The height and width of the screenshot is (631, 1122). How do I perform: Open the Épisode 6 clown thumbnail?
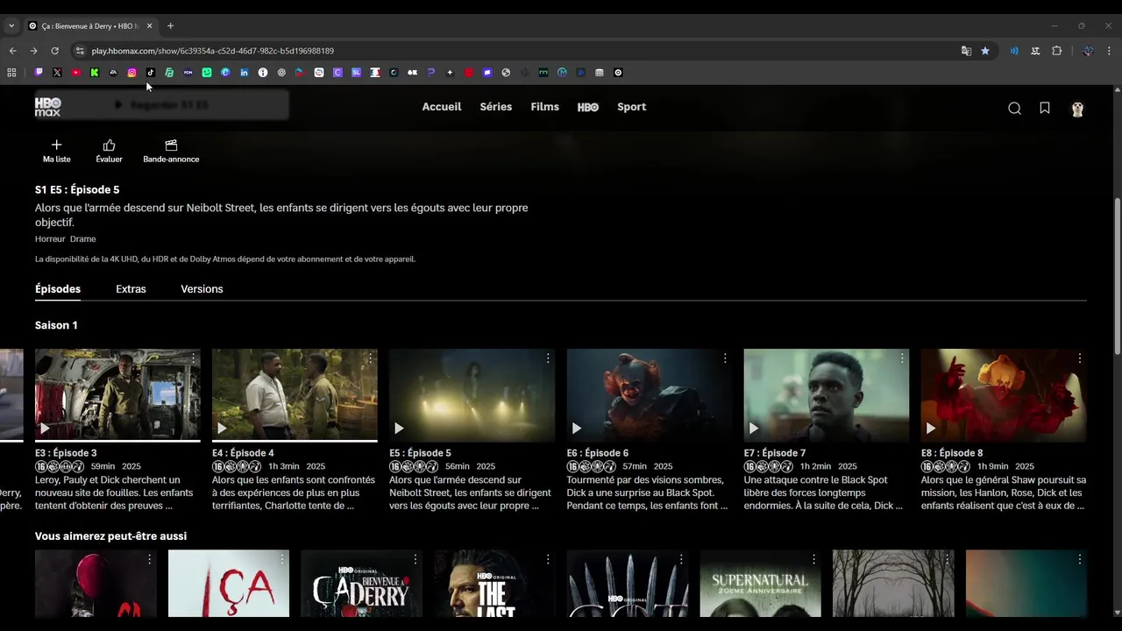tap(650, 395)
